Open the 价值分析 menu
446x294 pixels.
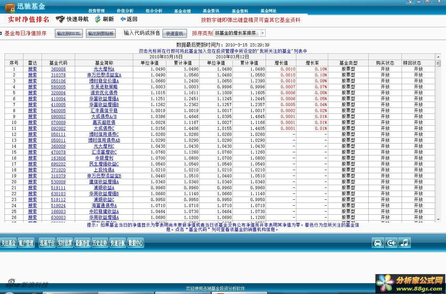click(125, 11)
